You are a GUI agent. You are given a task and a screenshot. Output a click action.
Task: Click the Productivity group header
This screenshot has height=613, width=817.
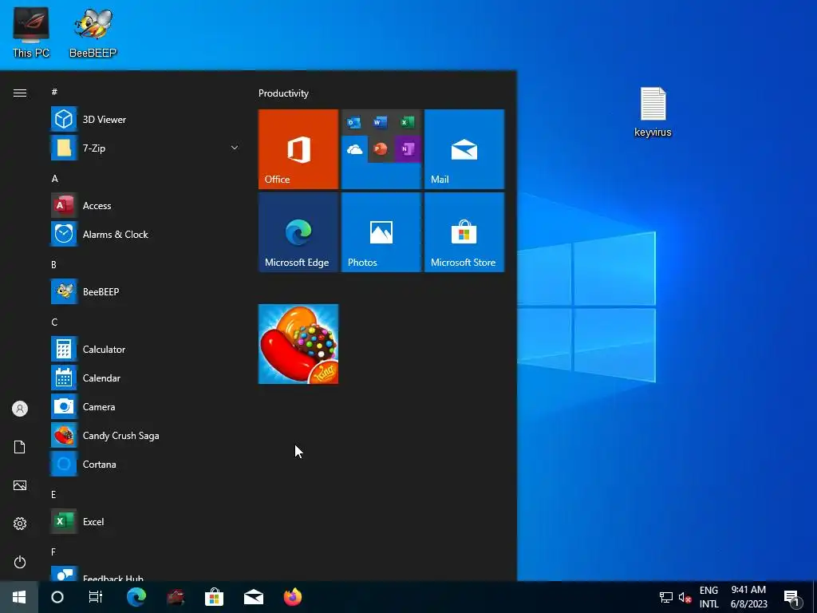283,93
